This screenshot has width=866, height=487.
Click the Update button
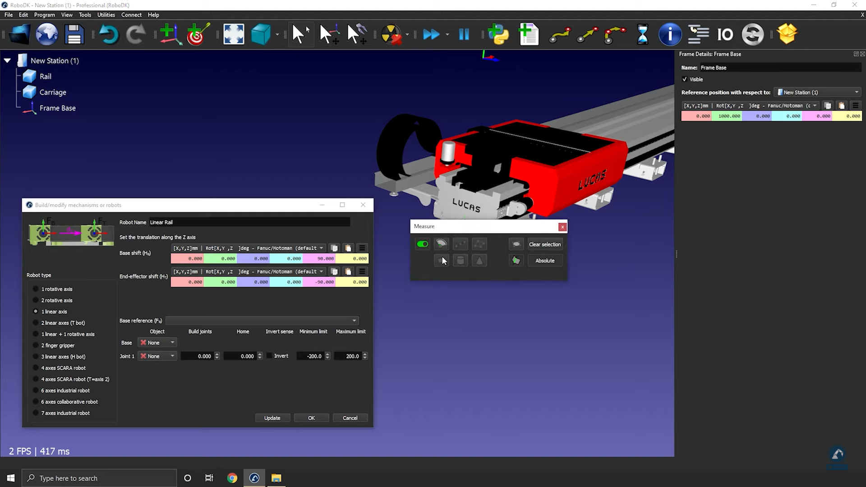272,418
